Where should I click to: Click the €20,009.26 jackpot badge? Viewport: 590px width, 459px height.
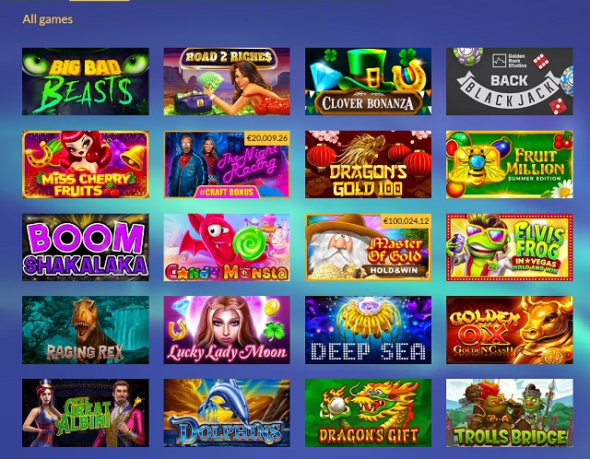(x=266, y=138)
